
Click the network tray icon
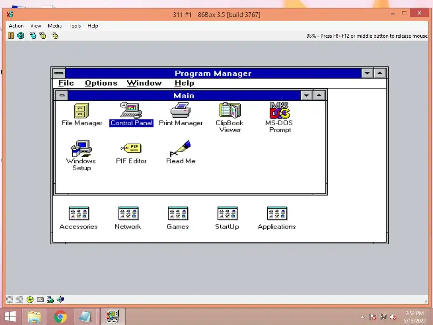[x=383, y=317]
